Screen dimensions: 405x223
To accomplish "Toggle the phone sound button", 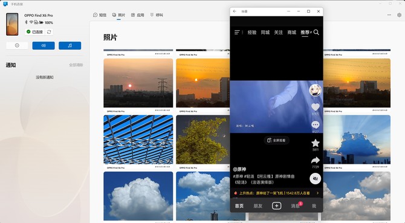I will (x=44, y=45).
